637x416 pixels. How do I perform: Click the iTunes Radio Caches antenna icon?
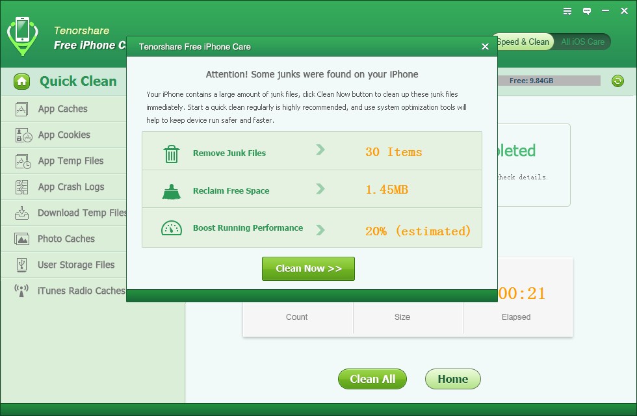point(21,291)
